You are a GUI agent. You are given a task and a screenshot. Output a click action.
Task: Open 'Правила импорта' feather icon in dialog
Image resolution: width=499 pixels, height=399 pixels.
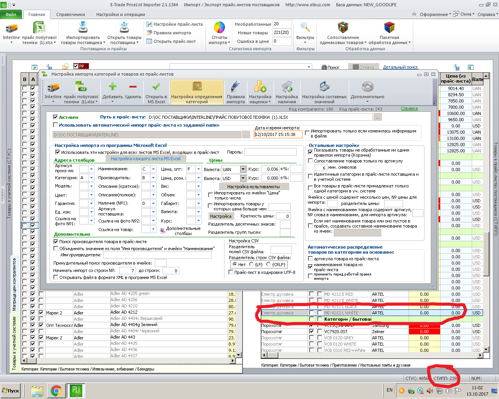click(235, 87)
